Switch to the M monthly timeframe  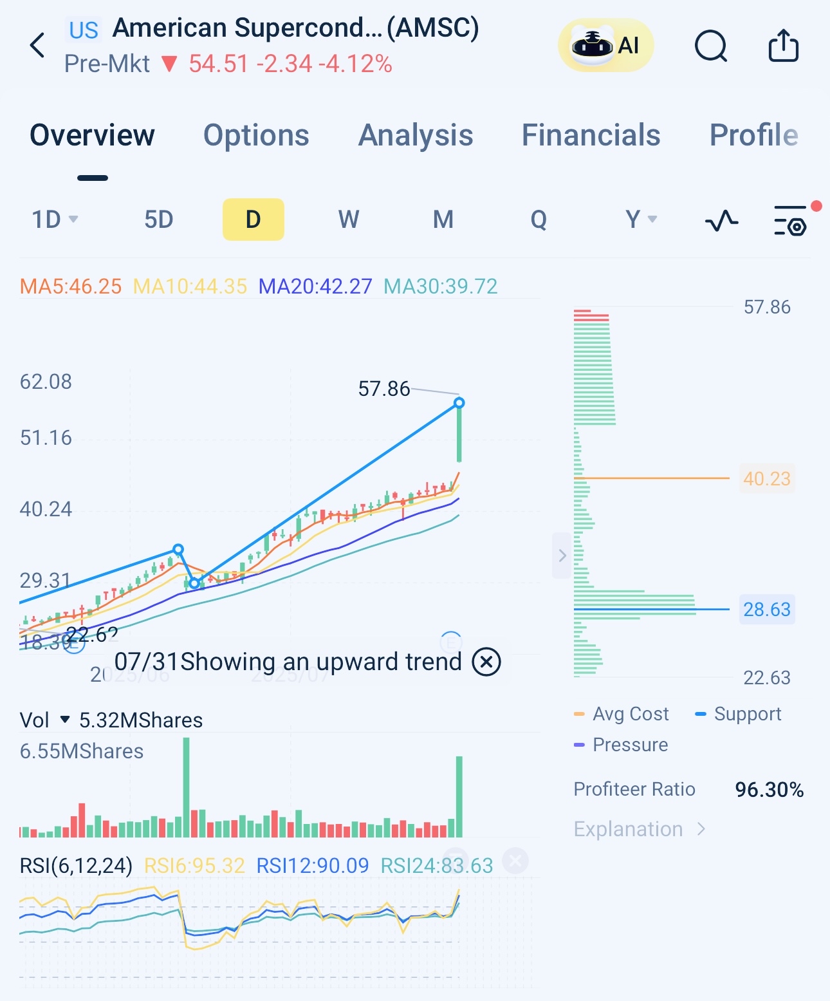point(443,220)
